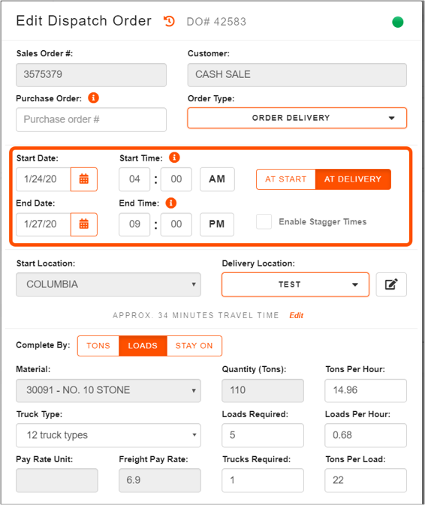Click the Purchase order # input field
Screen dimensions: 425x505
click(91, 119)
